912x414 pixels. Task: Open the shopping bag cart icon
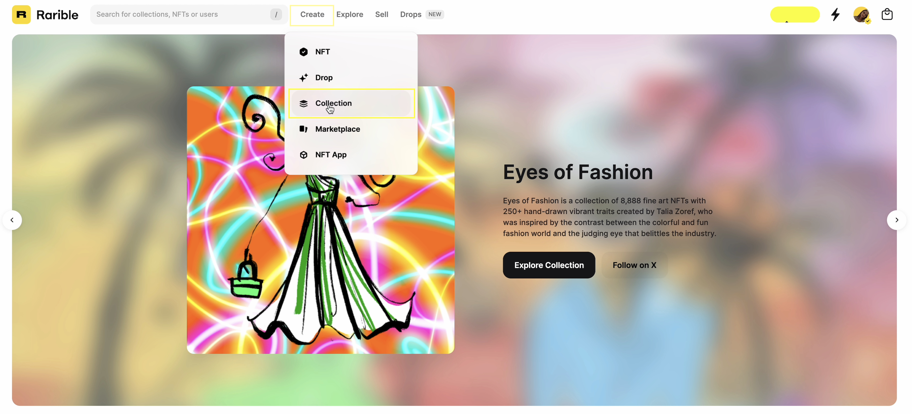click(x=887, y=14)
